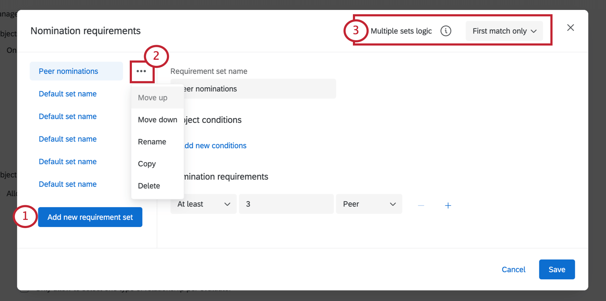The height and width of the screenshot is (301, 606).
Task: Click the nomination count field showing 3
Action: pyautogui.click(x=286, y=204)
